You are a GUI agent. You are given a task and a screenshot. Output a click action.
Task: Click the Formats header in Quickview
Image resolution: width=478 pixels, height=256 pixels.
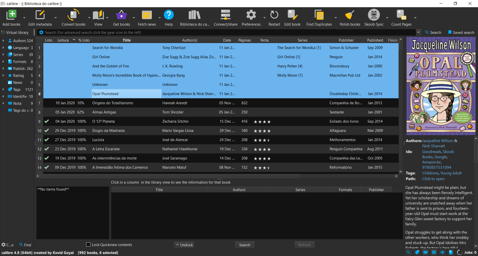pyautogui.click(x=345, y=190)
